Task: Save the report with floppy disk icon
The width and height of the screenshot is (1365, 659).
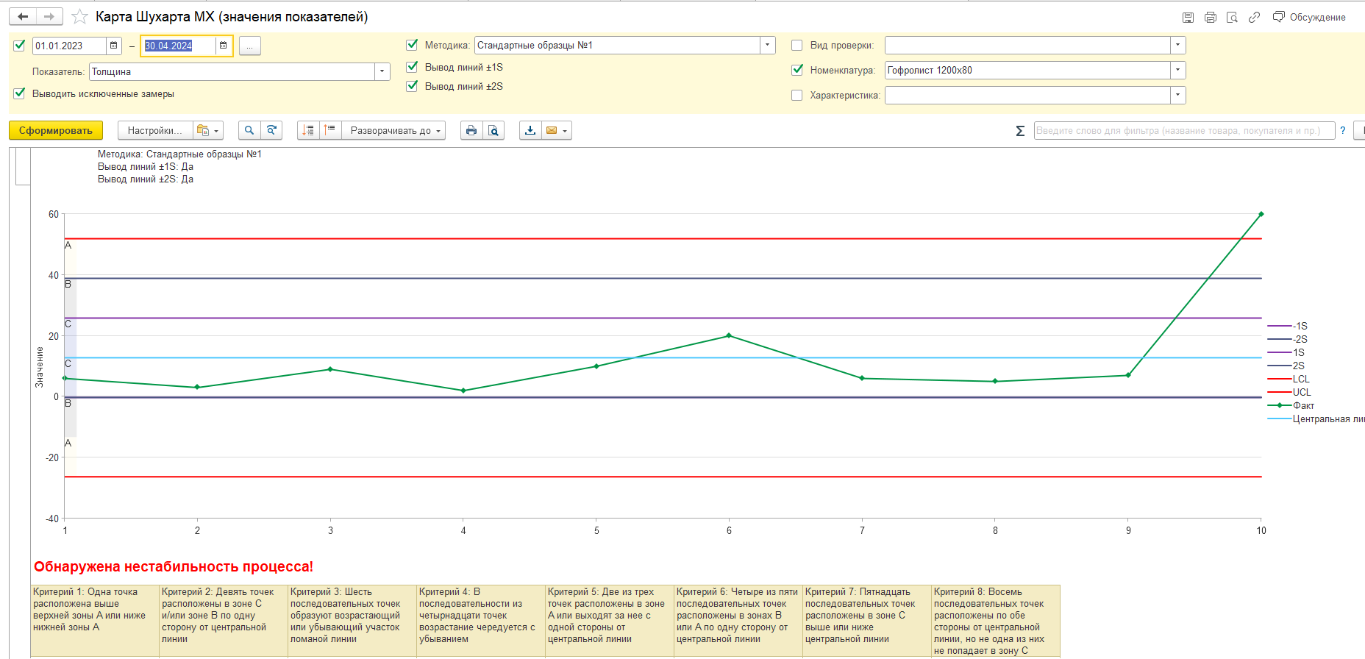Action: 1188,17
